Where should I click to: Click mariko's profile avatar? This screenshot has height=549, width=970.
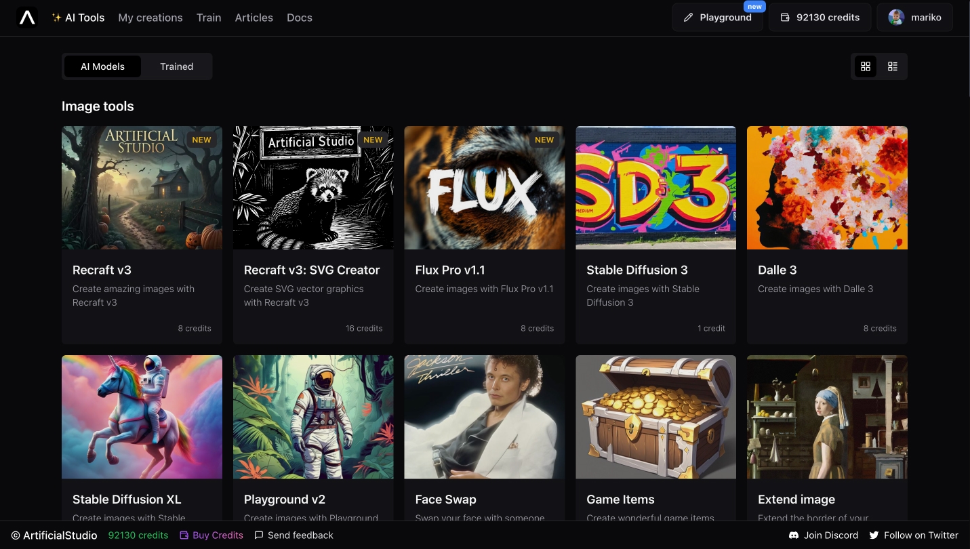pyautogui.click(x=896, y=18)
